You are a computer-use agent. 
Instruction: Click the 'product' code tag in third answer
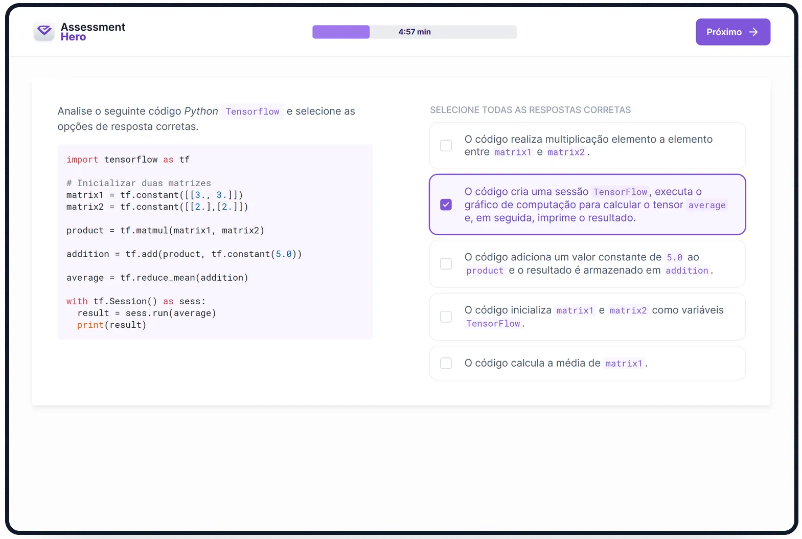click(x=485, y=271)
